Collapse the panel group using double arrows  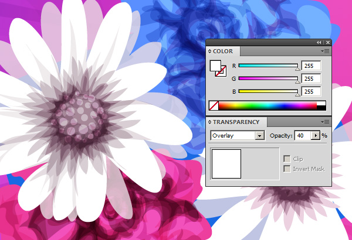[x=319, y=43]
